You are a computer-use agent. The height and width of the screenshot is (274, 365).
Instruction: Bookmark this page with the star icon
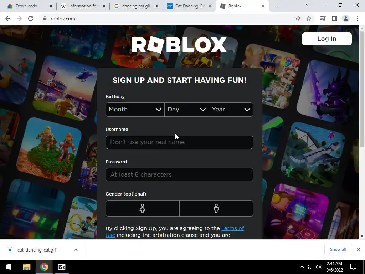pyautogui.click(x=309, y=19)
